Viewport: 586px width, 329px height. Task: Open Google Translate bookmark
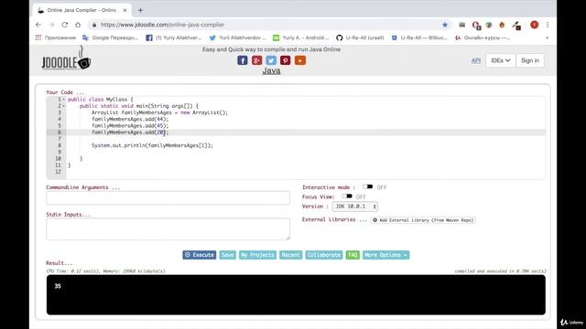click(x=111, y=37)
